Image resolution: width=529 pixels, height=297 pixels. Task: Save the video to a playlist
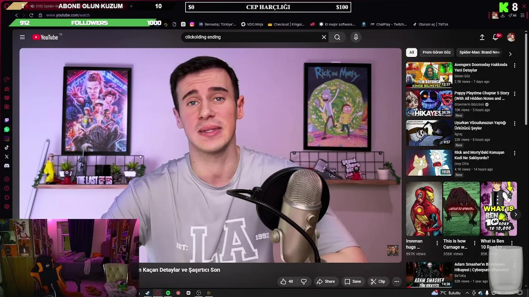click(x=353, y=281)
